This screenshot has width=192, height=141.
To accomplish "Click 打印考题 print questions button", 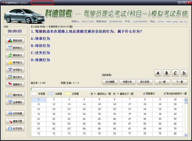I will point(15,113).
